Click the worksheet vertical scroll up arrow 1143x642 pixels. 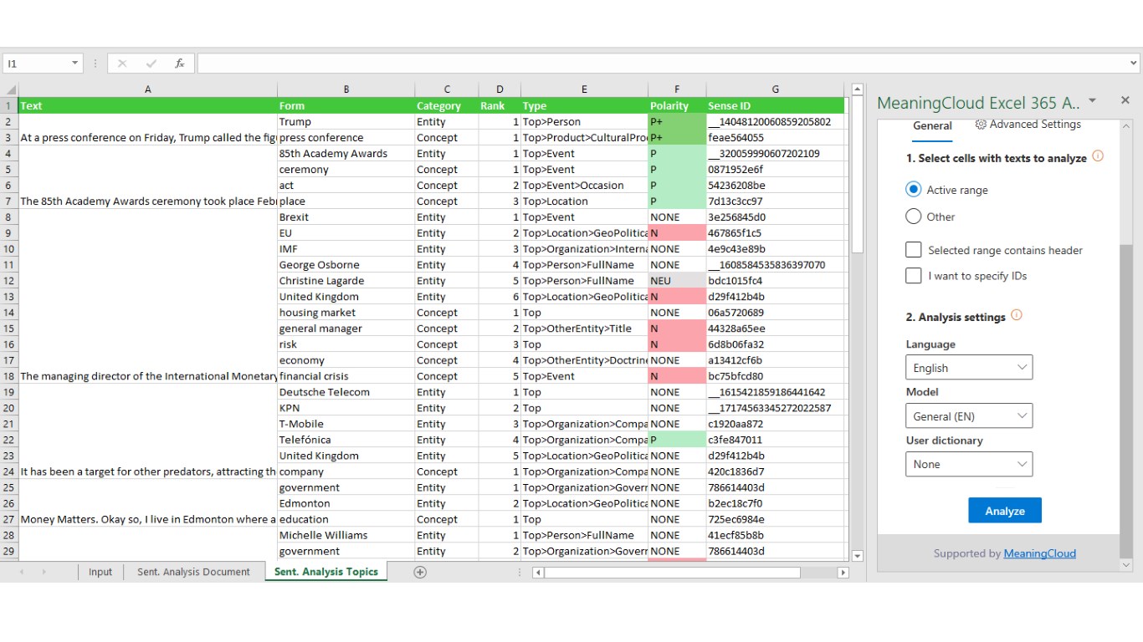(x=857, y=89)
